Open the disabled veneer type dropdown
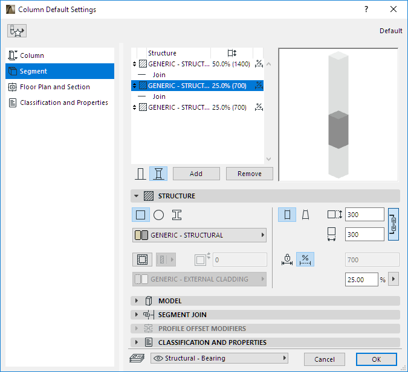 tap(166, 260)
